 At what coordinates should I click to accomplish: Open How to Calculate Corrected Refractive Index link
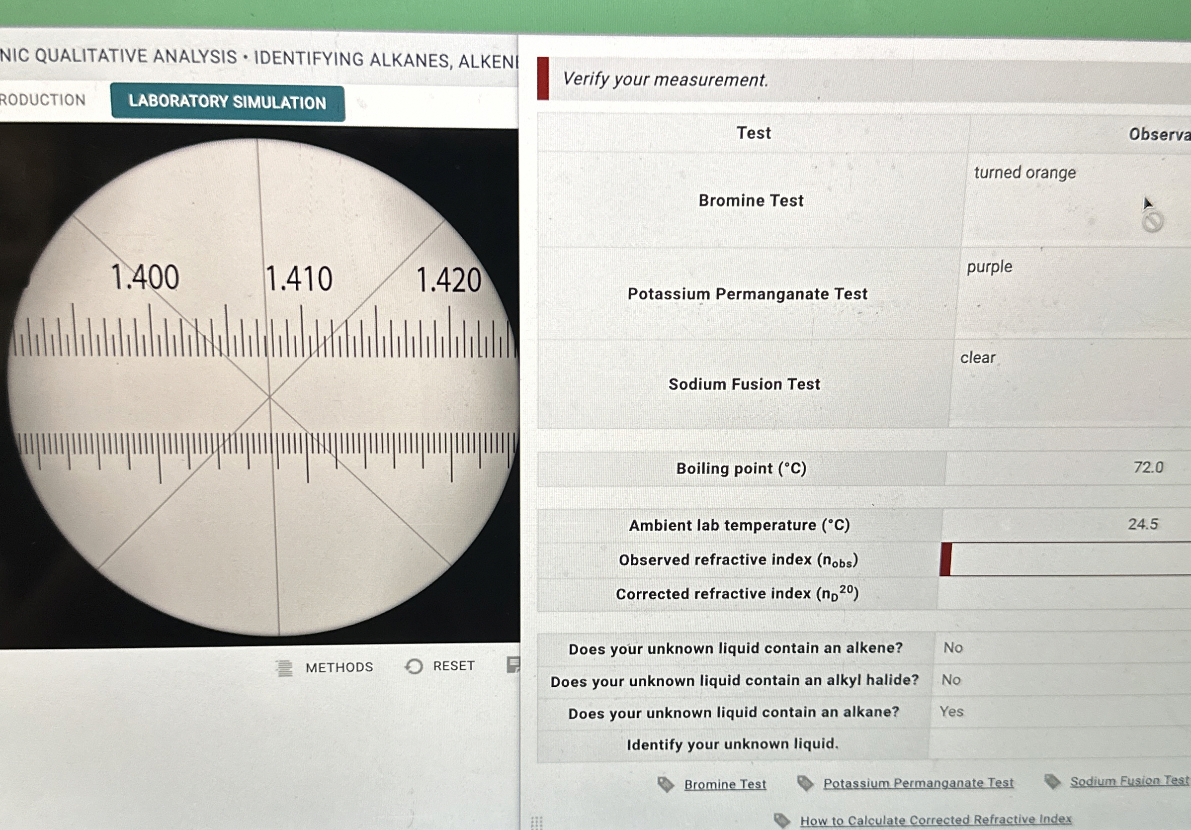pyautogui.click(x=936, y=820)
